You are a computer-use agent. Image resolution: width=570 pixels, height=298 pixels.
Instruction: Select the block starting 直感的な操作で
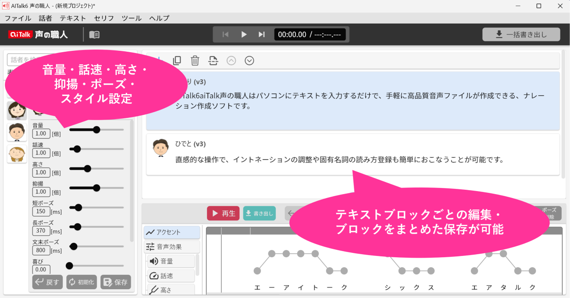tap(353, 154)
